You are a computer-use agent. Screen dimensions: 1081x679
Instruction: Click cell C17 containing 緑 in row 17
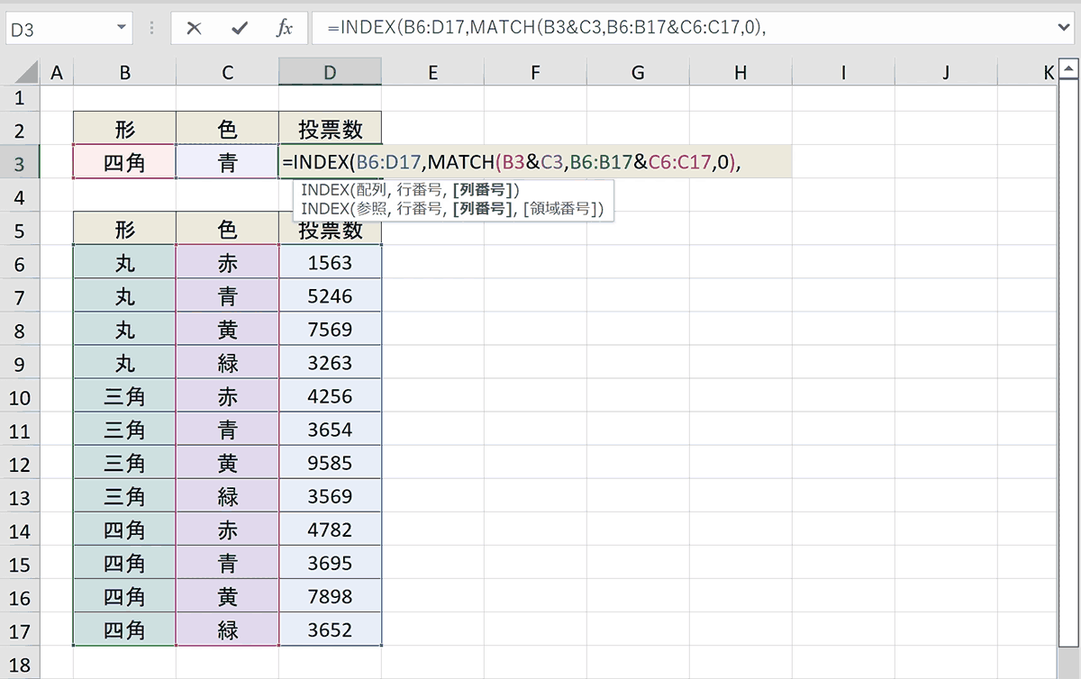coord(227,629)
